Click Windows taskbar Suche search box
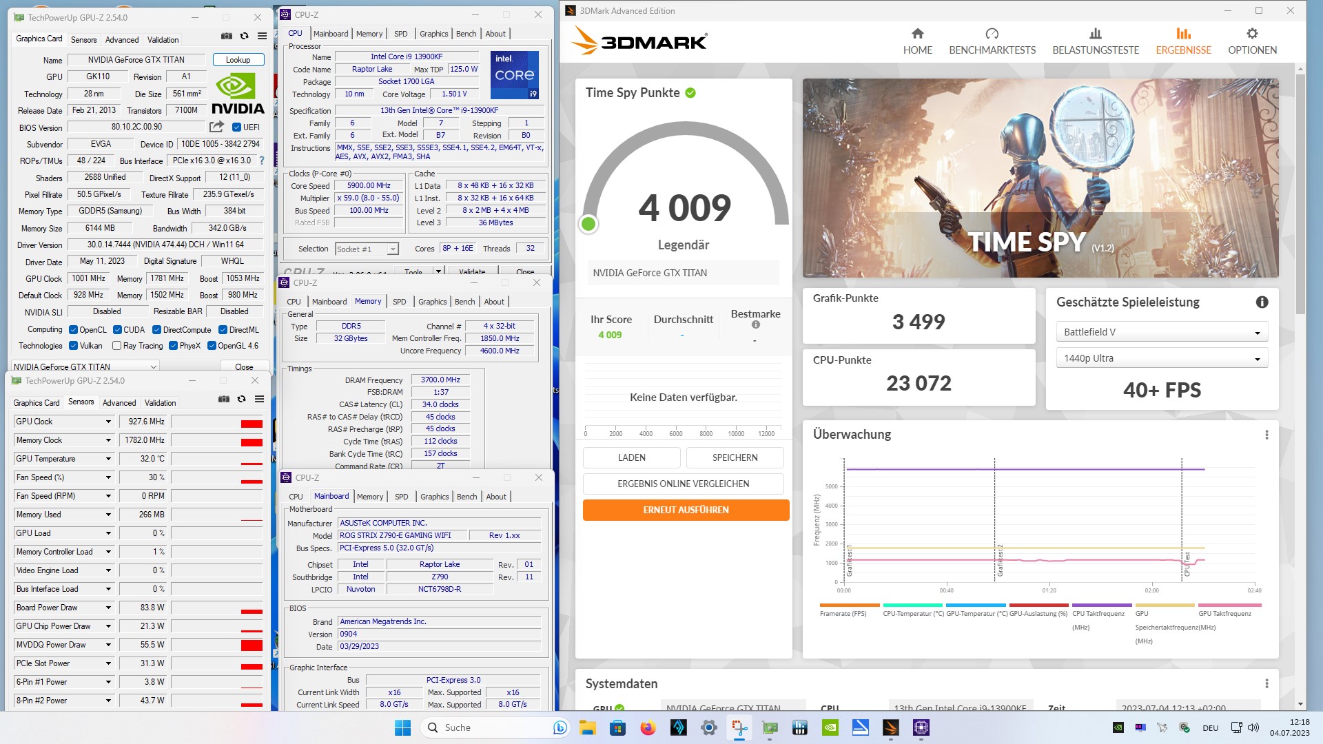The width and height of the screenshot is (1323, 744). coord(495,727)
